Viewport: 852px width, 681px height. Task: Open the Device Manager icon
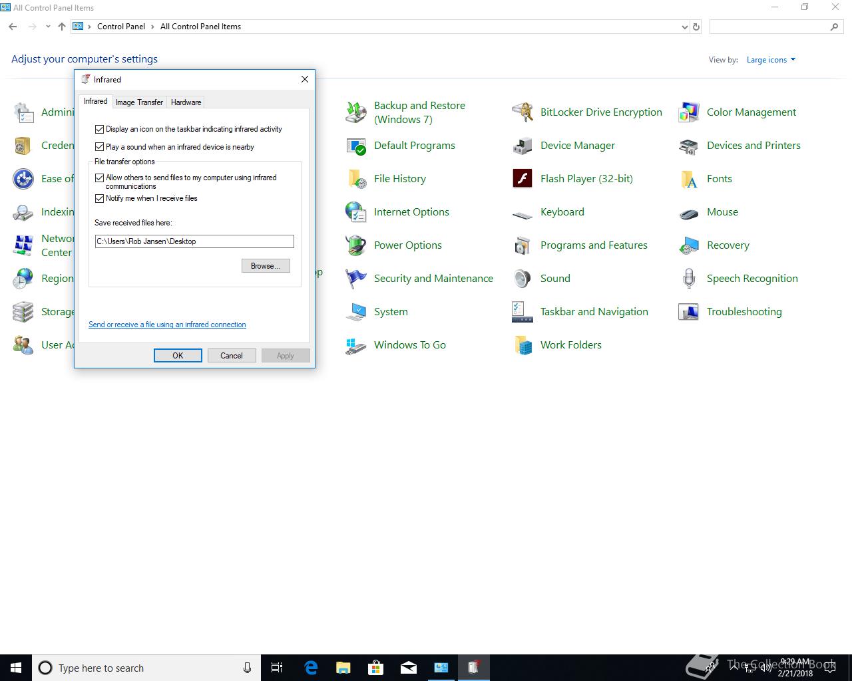click(523, 146)
